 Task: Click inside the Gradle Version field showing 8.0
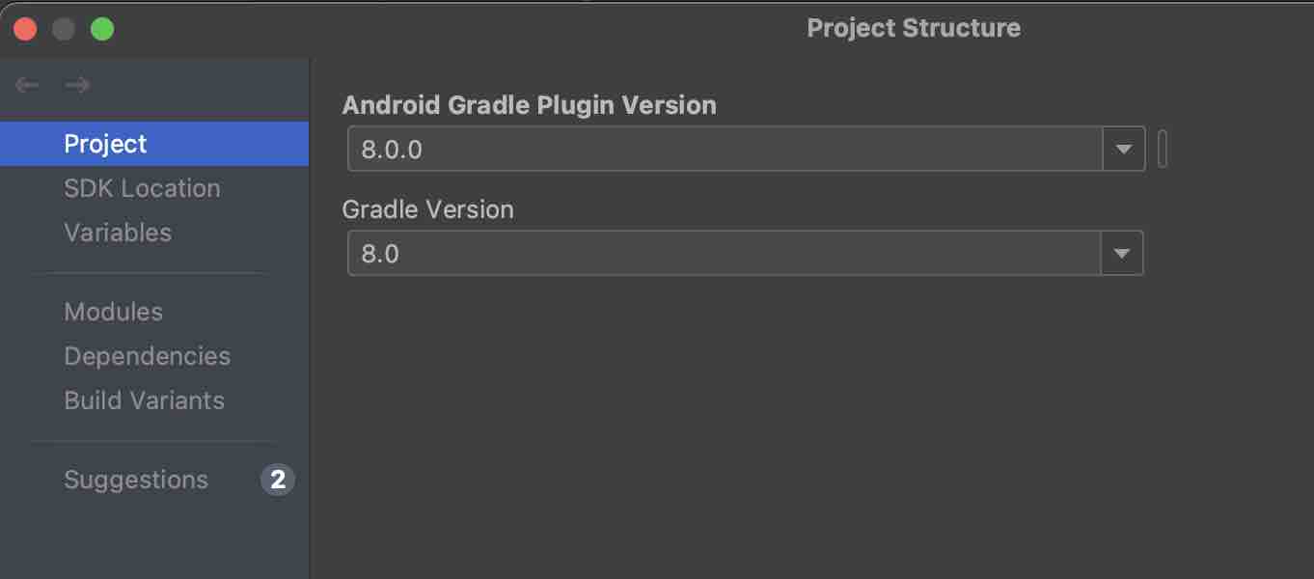tap(675, 252)
